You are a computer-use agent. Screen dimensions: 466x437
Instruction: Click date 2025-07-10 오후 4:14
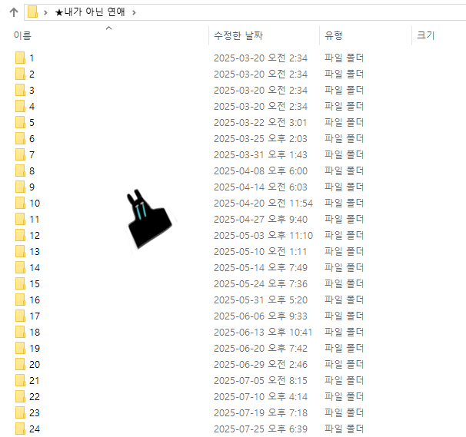pyautogui.click(x=261, y=396)
